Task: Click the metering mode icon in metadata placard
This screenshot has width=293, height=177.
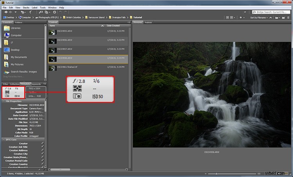Action: coord(7,92)
